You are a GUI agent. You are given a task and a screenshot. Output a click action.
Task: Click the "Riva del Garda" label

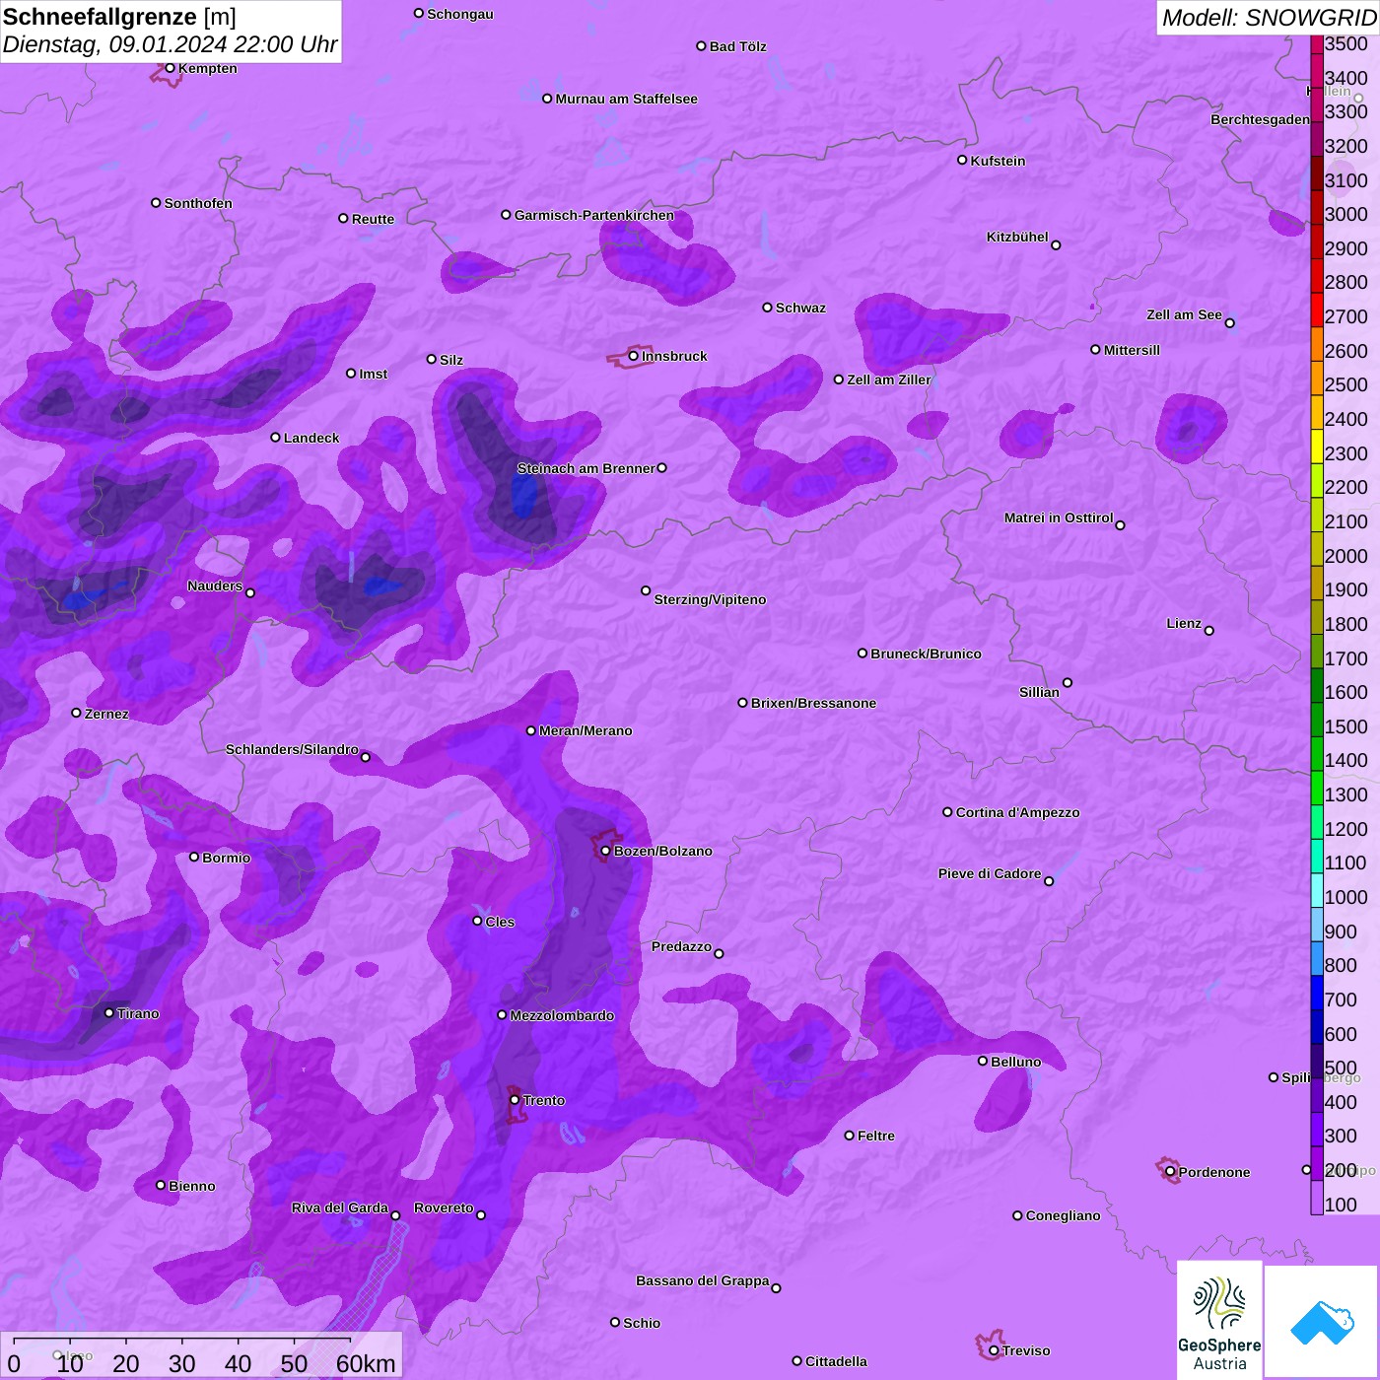(340, 1207)
